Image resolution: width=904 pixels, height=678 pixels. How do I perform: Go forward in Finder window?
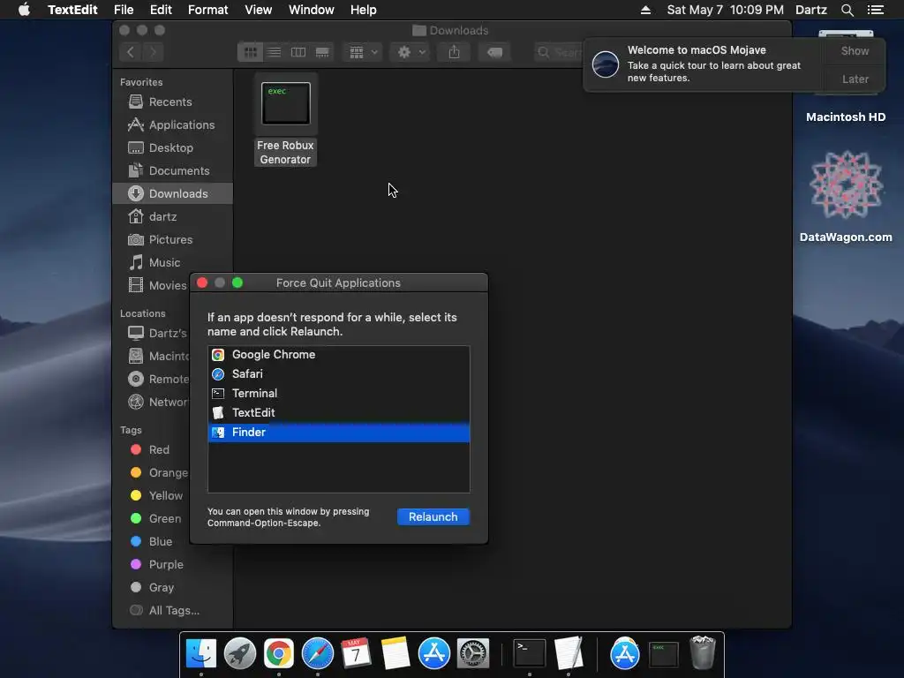click(x=153, y=52)
